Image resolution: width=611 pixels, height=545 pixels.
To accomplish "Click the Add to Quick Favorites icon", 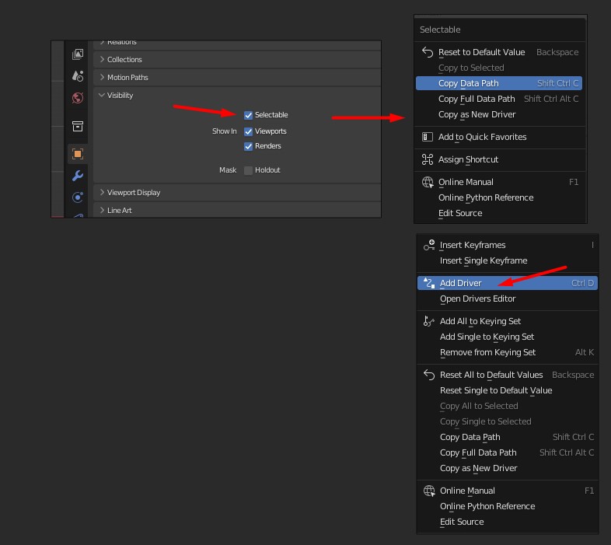I will coord(428,137).
